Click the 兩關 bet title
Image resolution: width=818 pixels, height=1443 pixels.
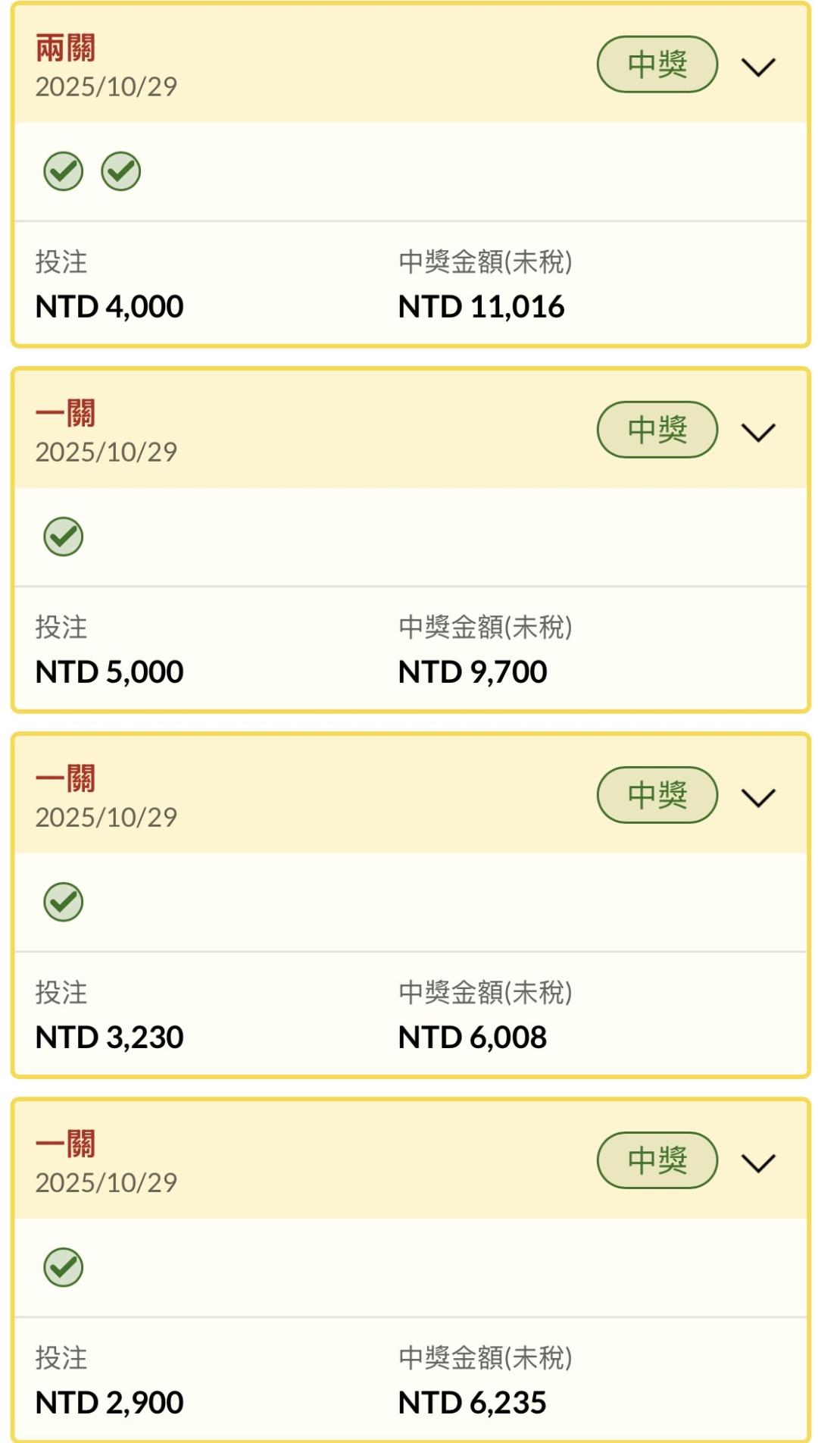(65, 49)
